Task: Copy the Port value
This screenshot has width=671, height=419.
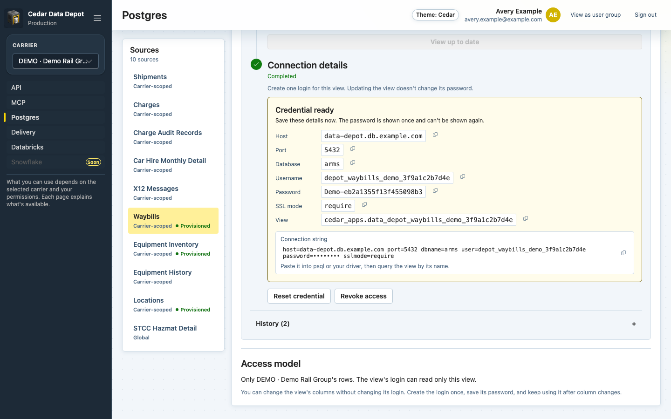Action: pyautogui.click(x=353, y=149)
